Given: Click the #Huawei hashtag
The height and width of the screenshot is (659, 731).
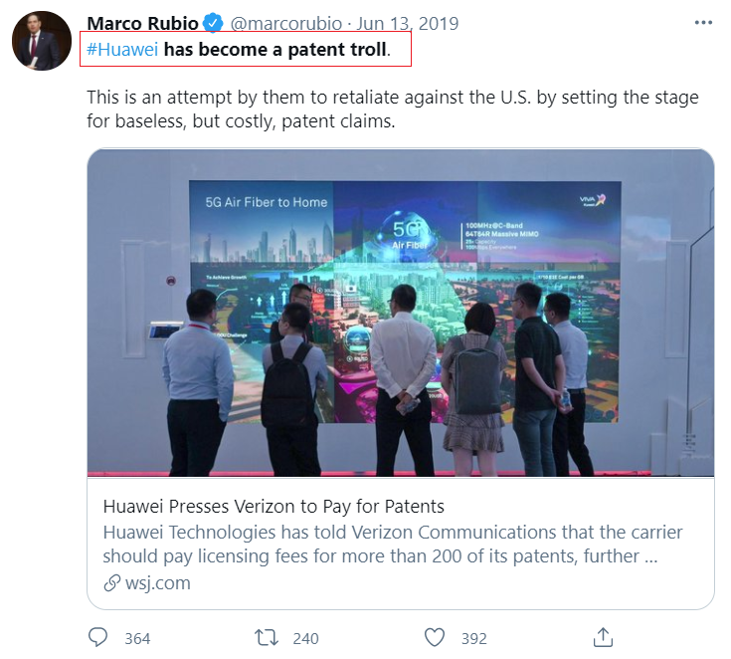Looking at the screenshot, I should (x=122, y=50).
